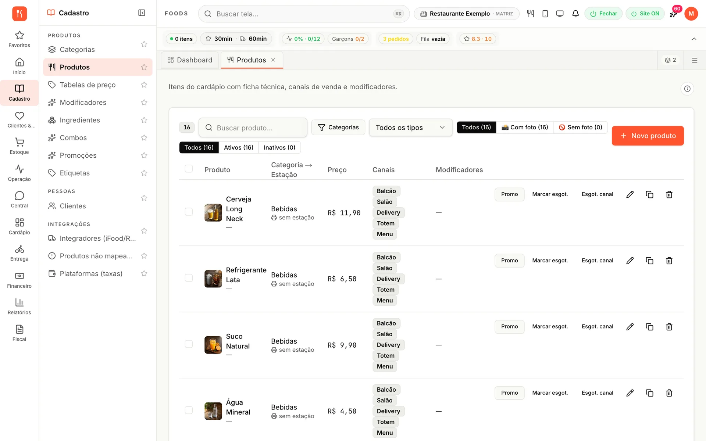Delete the Água Mineral product
Viewport: 706px width, 441px height.
pos(669,393)
